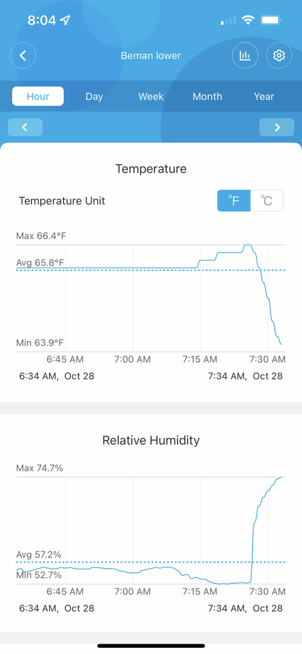Image resolution: width=302 pixels, height=654 pixels.
Task: Switch to the Month tab
Action: 207,96
